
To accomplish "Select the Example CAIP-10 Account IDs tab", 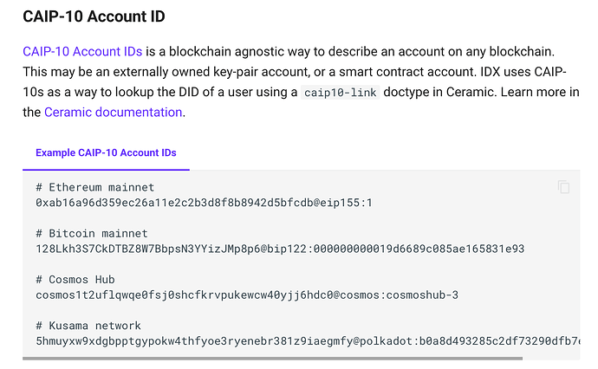I will click(106, 152).
